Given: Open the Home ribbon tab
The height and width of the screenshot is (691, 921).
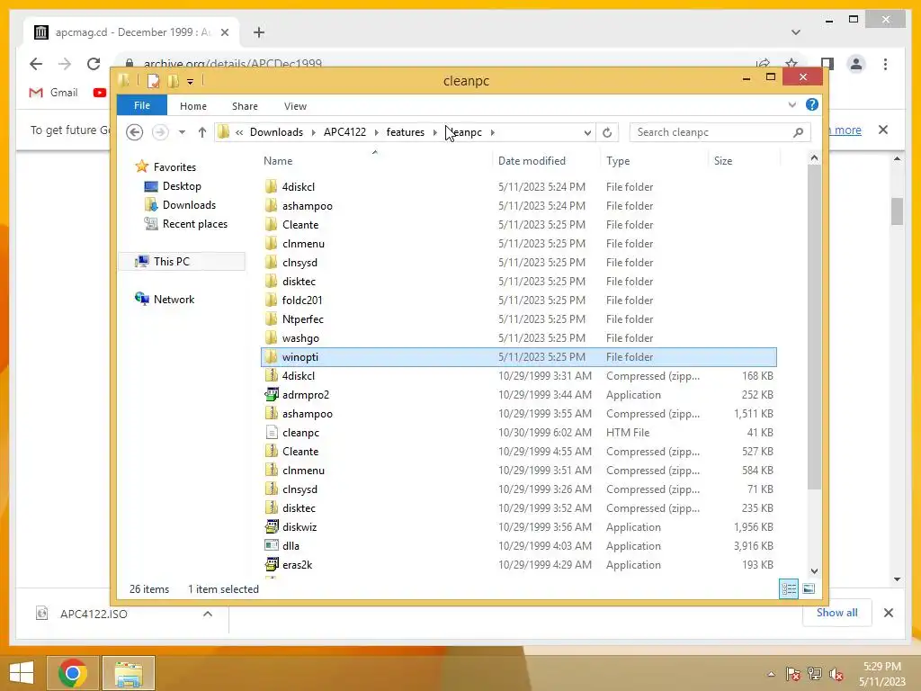Looking at the screenshot, I should [x=193, y=106].
